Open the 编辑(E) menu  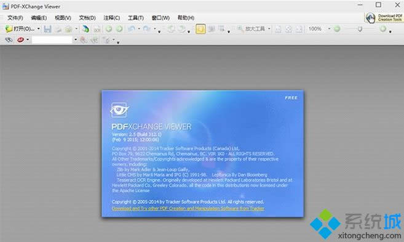pyautogui.click(x=39, y=18)
